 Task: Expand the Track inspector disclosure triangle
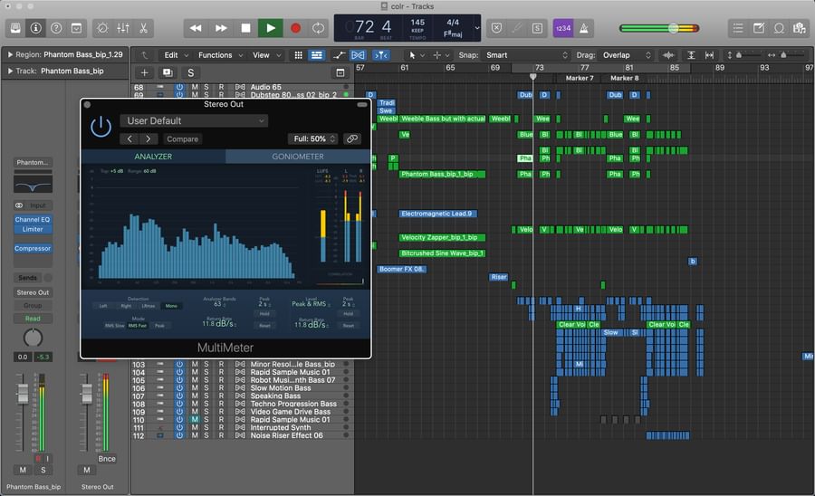9,71
